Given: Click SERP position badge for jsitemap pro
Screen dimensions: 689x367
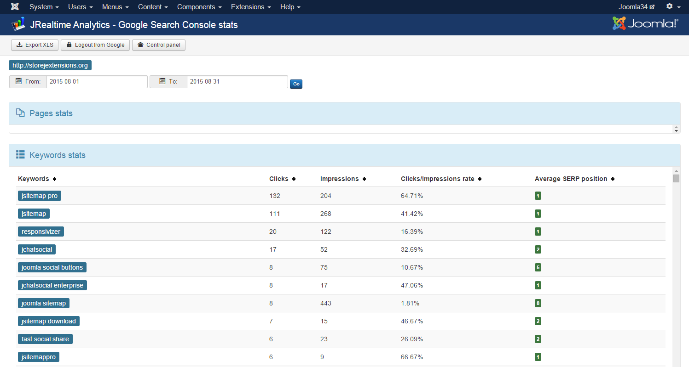Looking at the screenshot, I should pos(538,196).
